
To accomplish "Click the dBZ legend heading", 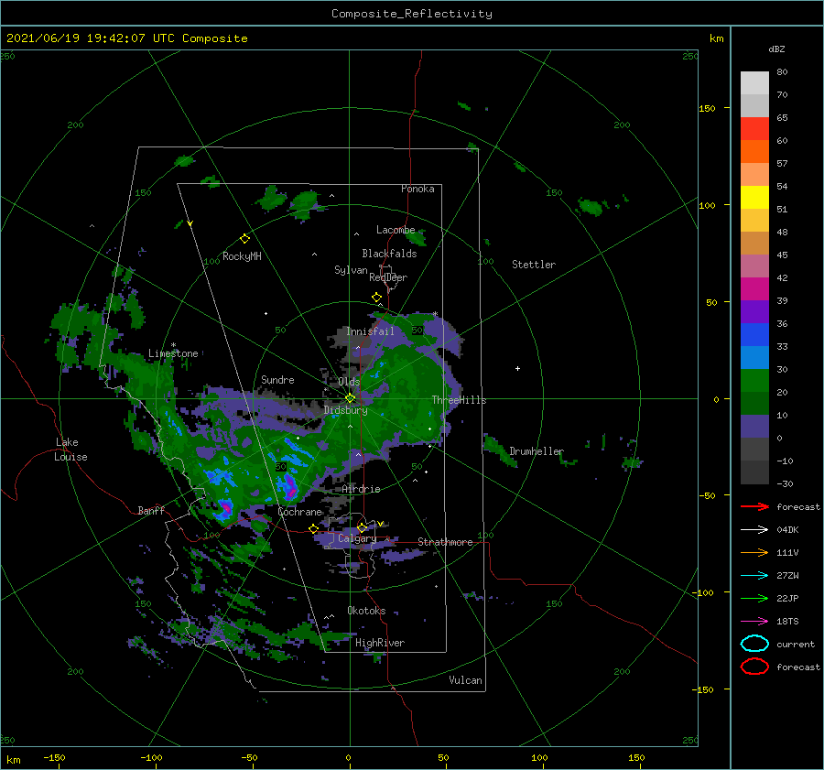I will click(776, 49).
